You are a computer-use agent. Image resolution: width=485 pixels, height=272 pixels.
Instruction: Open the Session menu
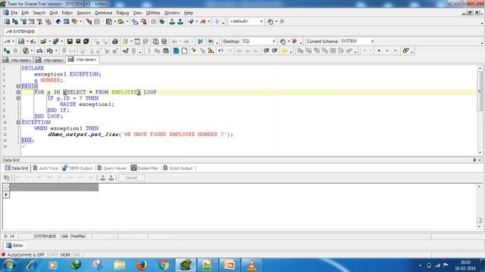point(83,13)
